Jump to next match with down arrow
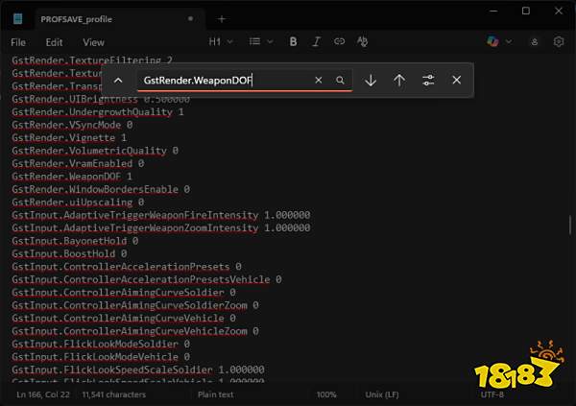The height and width of the screenshot is (406, 576). [371, 81]
